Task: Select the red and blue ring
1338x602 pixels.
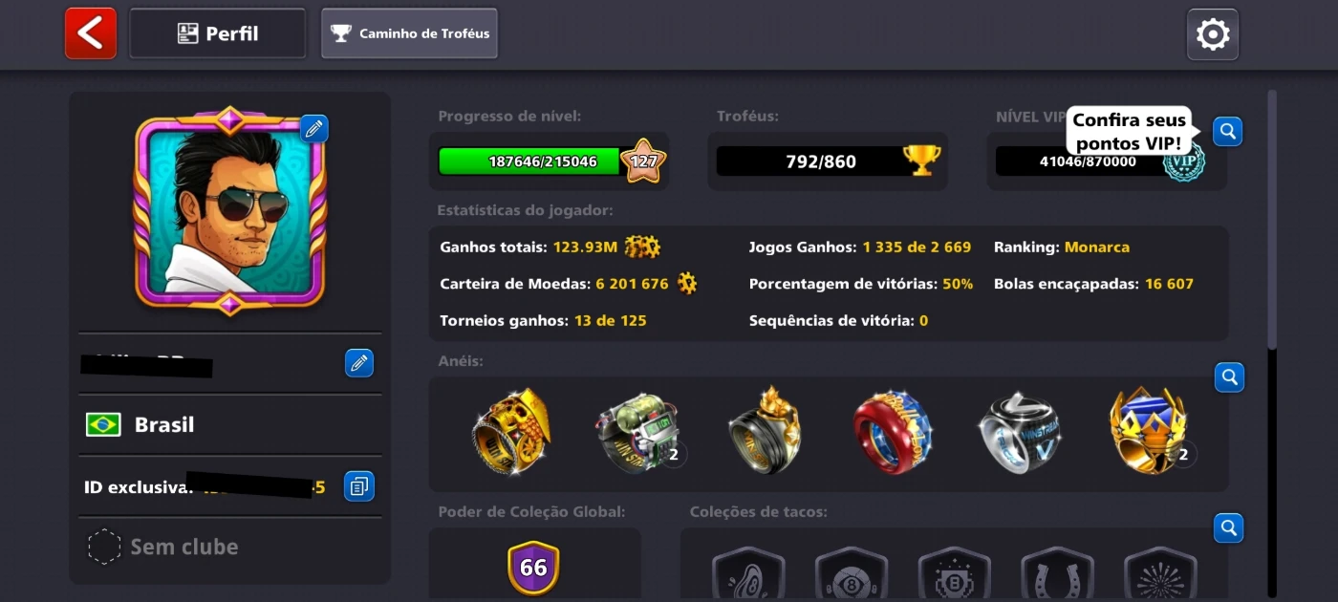Action: [x=893, y=431]
